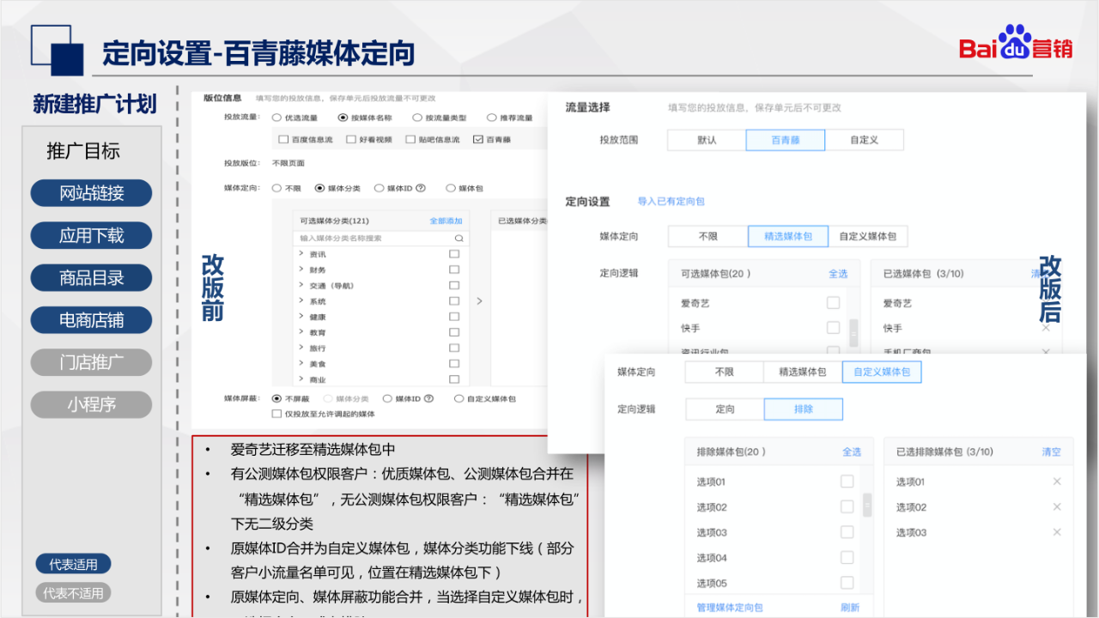Click the 应用下载 promotion goal button

point(91,235)
